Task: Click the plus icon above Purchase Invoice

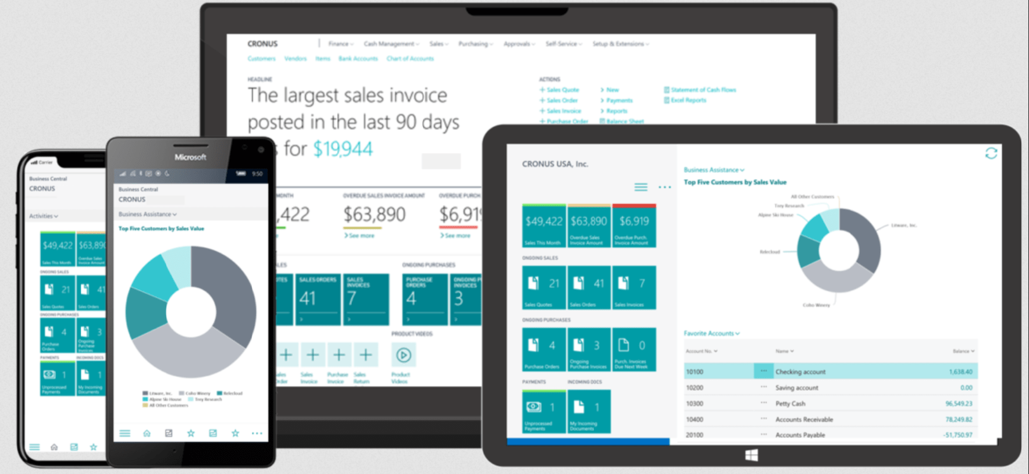Action: (x=339, y=355)
